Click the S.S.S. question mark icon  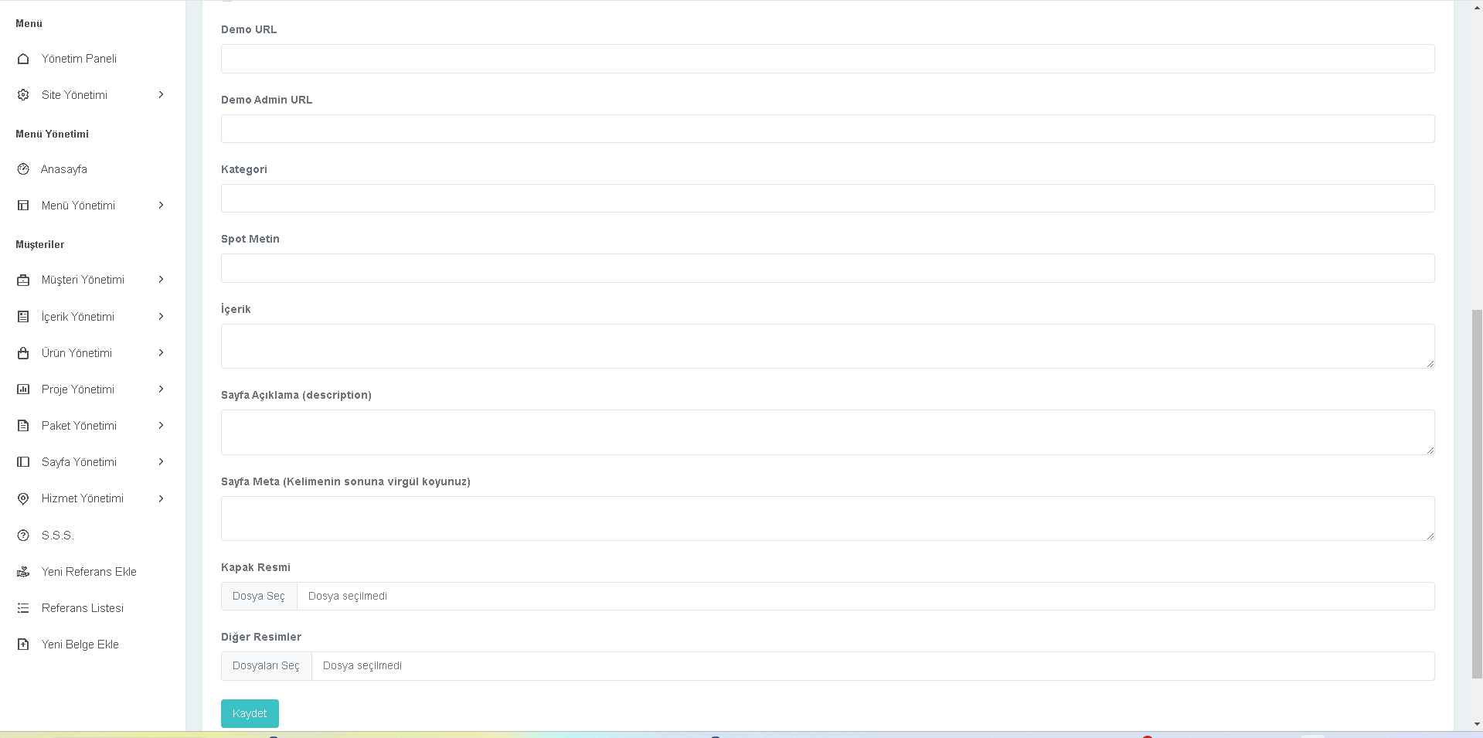(23, 536)
